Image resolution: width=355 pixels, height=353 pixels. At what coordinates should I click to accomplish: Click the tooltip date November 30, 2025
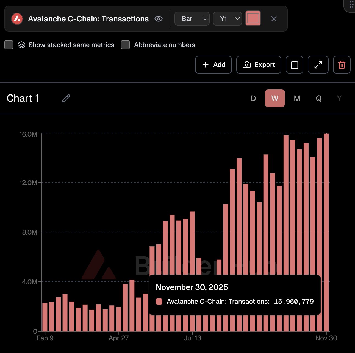[x=192, y=287]
